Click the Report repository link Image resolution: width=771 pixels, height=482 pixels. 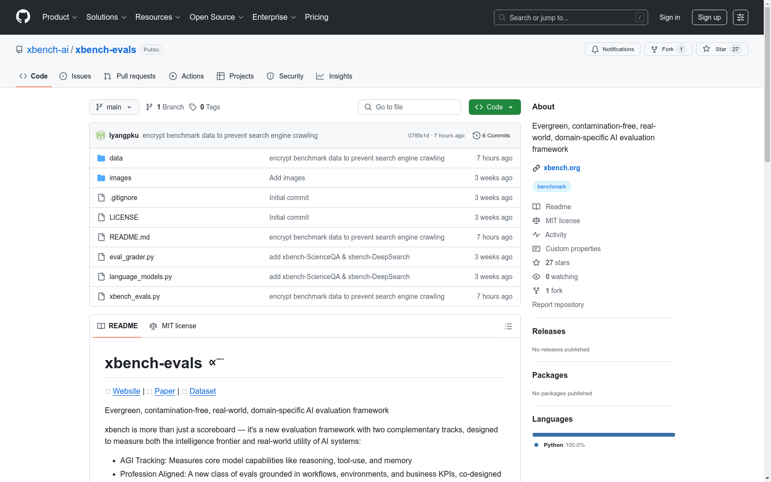558,305
